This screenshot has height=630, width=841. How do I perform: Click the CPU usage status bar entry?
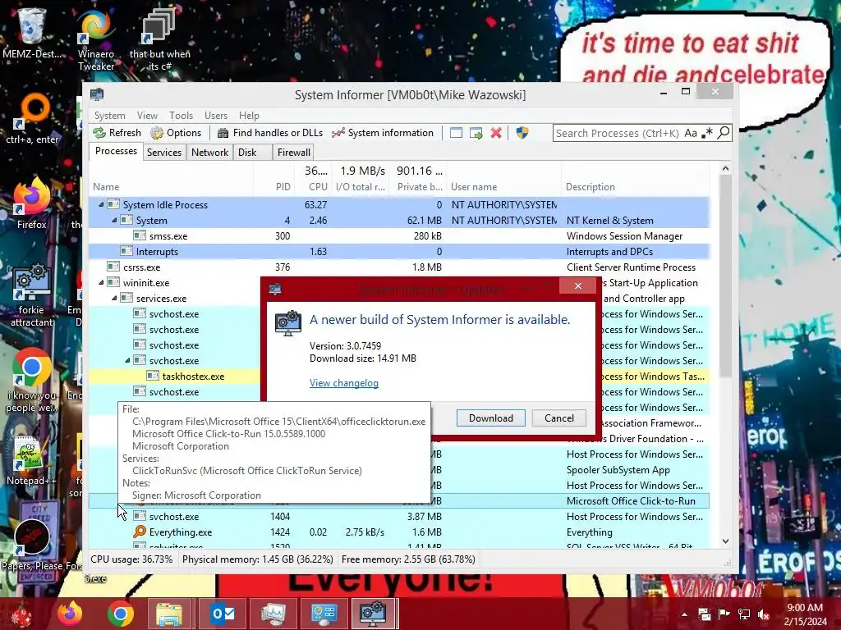[x=131, y=559]
